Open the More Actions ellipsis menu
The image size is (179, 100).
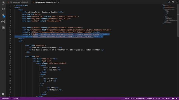(177, 2)
